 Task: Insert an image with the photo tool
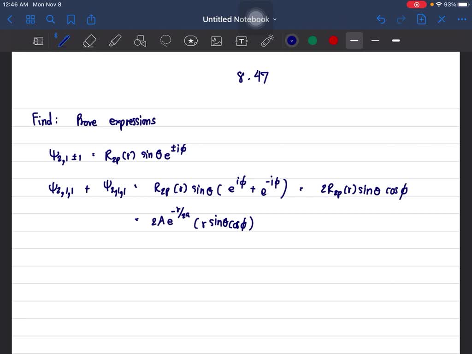pyautogui.click(x=216, y=41)
